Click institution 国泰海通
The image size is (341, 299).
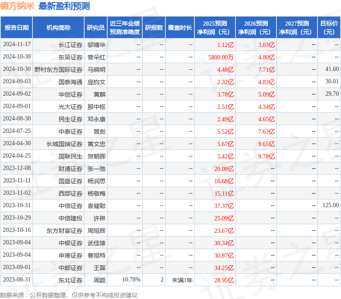click(x=71, y=82)
